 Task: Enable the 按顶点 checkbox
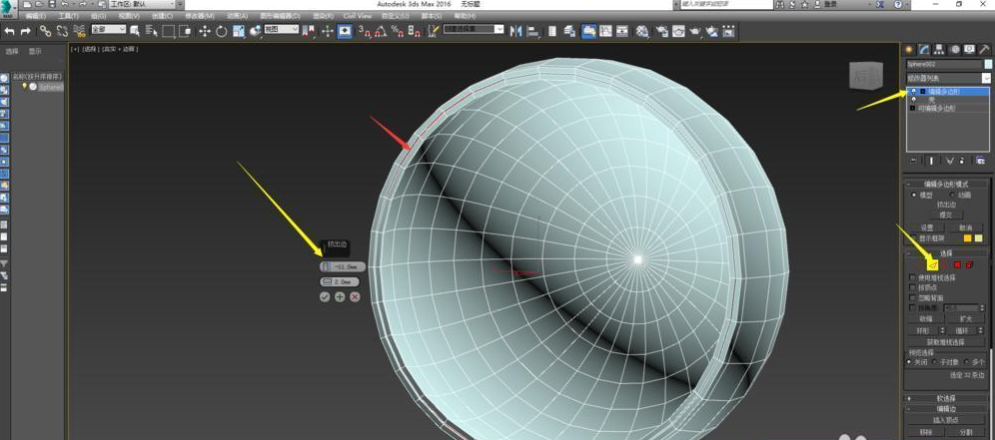coord(911,287)
